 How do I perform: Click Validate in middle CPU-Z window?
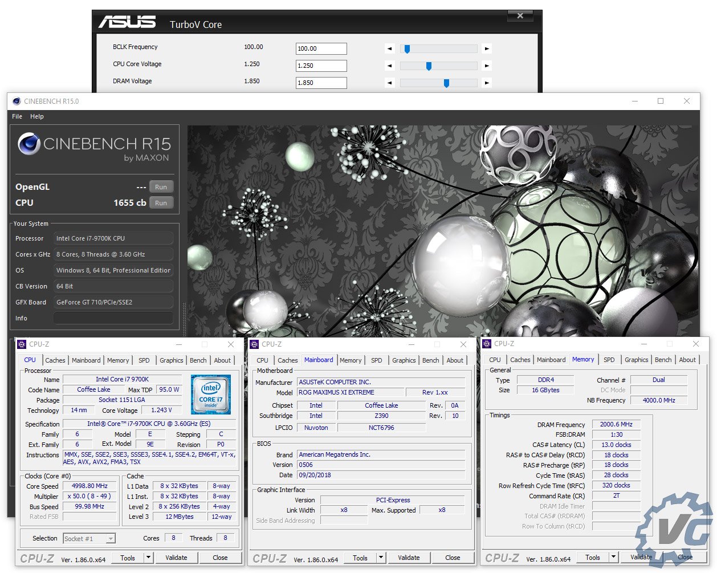point(409,558)
